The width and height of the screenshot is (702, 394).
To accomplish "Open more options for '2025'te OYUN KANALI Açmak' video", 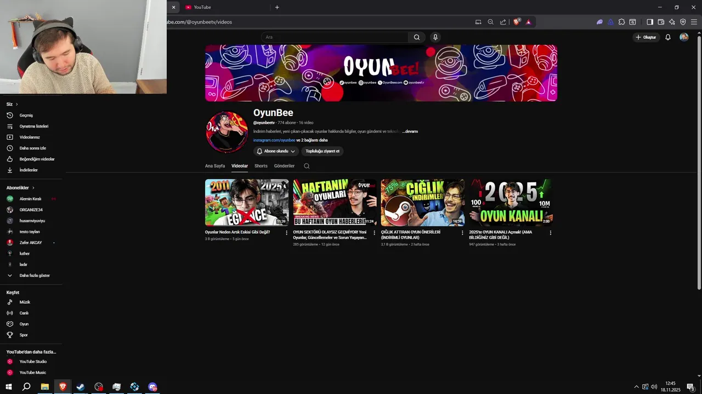I will coord(551,233).
